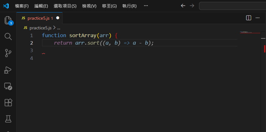Click the Go Back navigation arrow
The width and height of the screenshot is (266, 132).
183,6
